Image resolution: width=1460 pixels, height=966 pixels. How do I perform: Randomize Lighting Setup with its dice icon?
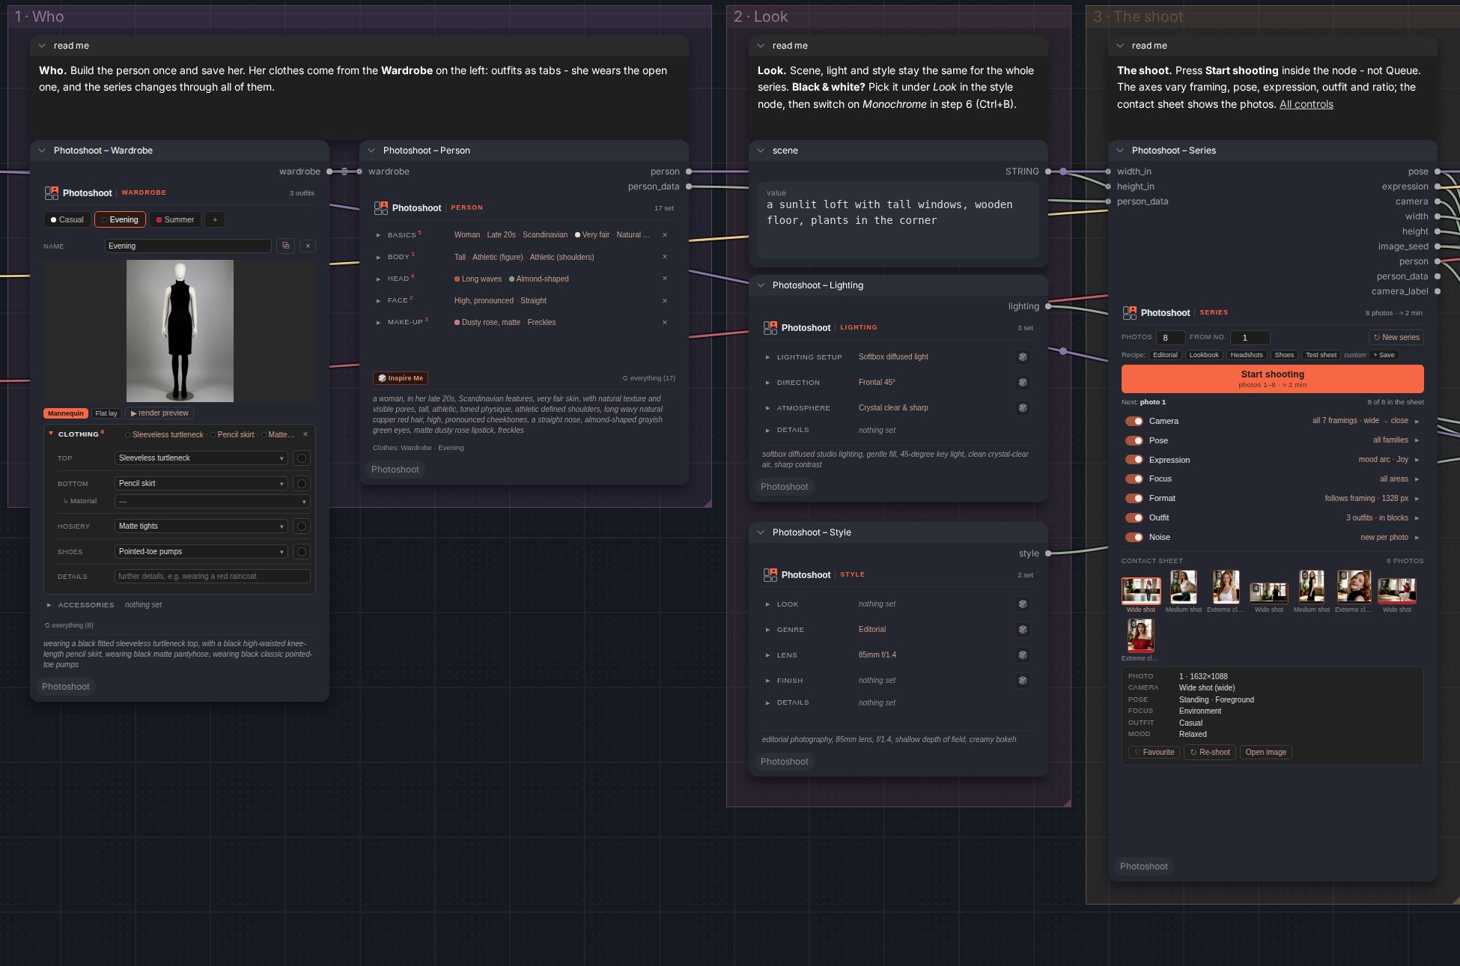coord(1023,357)
